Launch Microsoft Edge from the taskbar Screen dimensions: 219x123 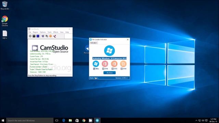pos(64,120)
